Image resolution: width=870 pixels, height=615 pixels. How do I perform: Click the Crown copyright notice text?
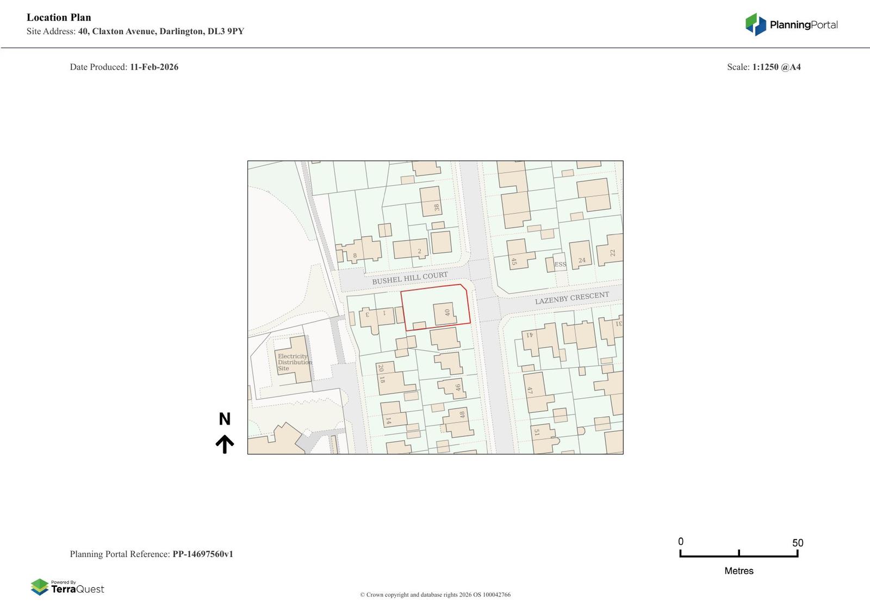click(x=435, y=594)
